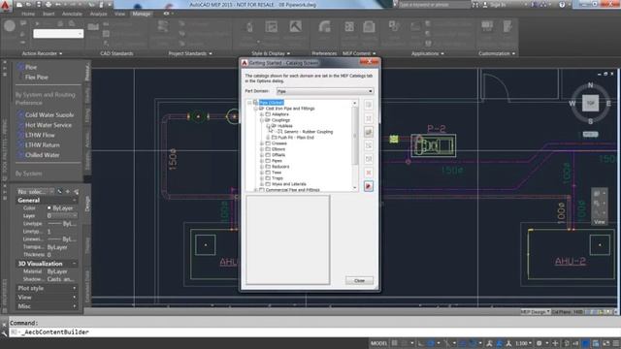Expand the Customization panel title
621x349 pixels.
coord(497,53)
